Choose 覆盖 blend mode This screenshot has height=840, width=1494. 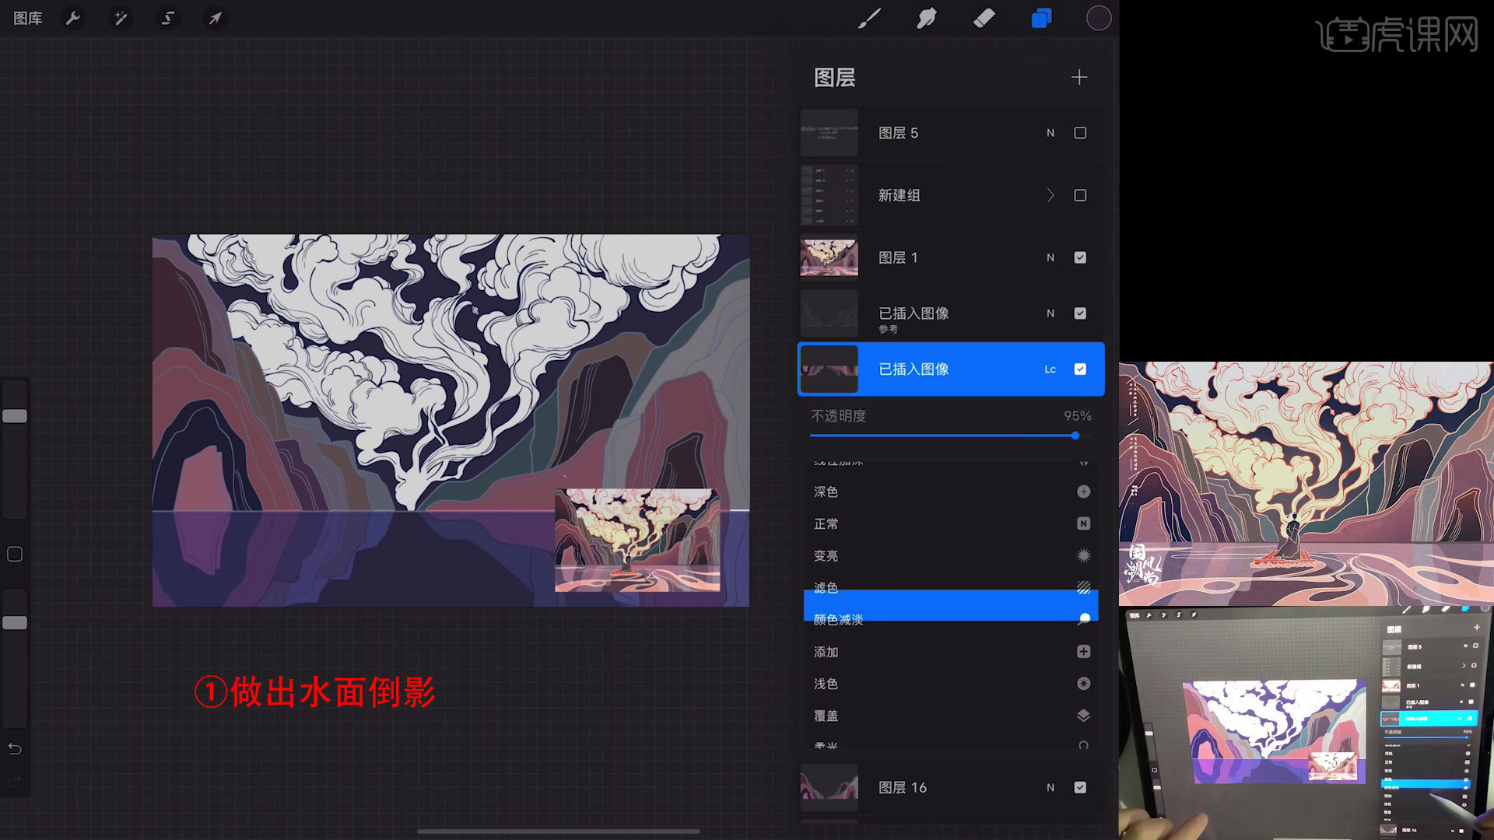click(x=951, y=716)
